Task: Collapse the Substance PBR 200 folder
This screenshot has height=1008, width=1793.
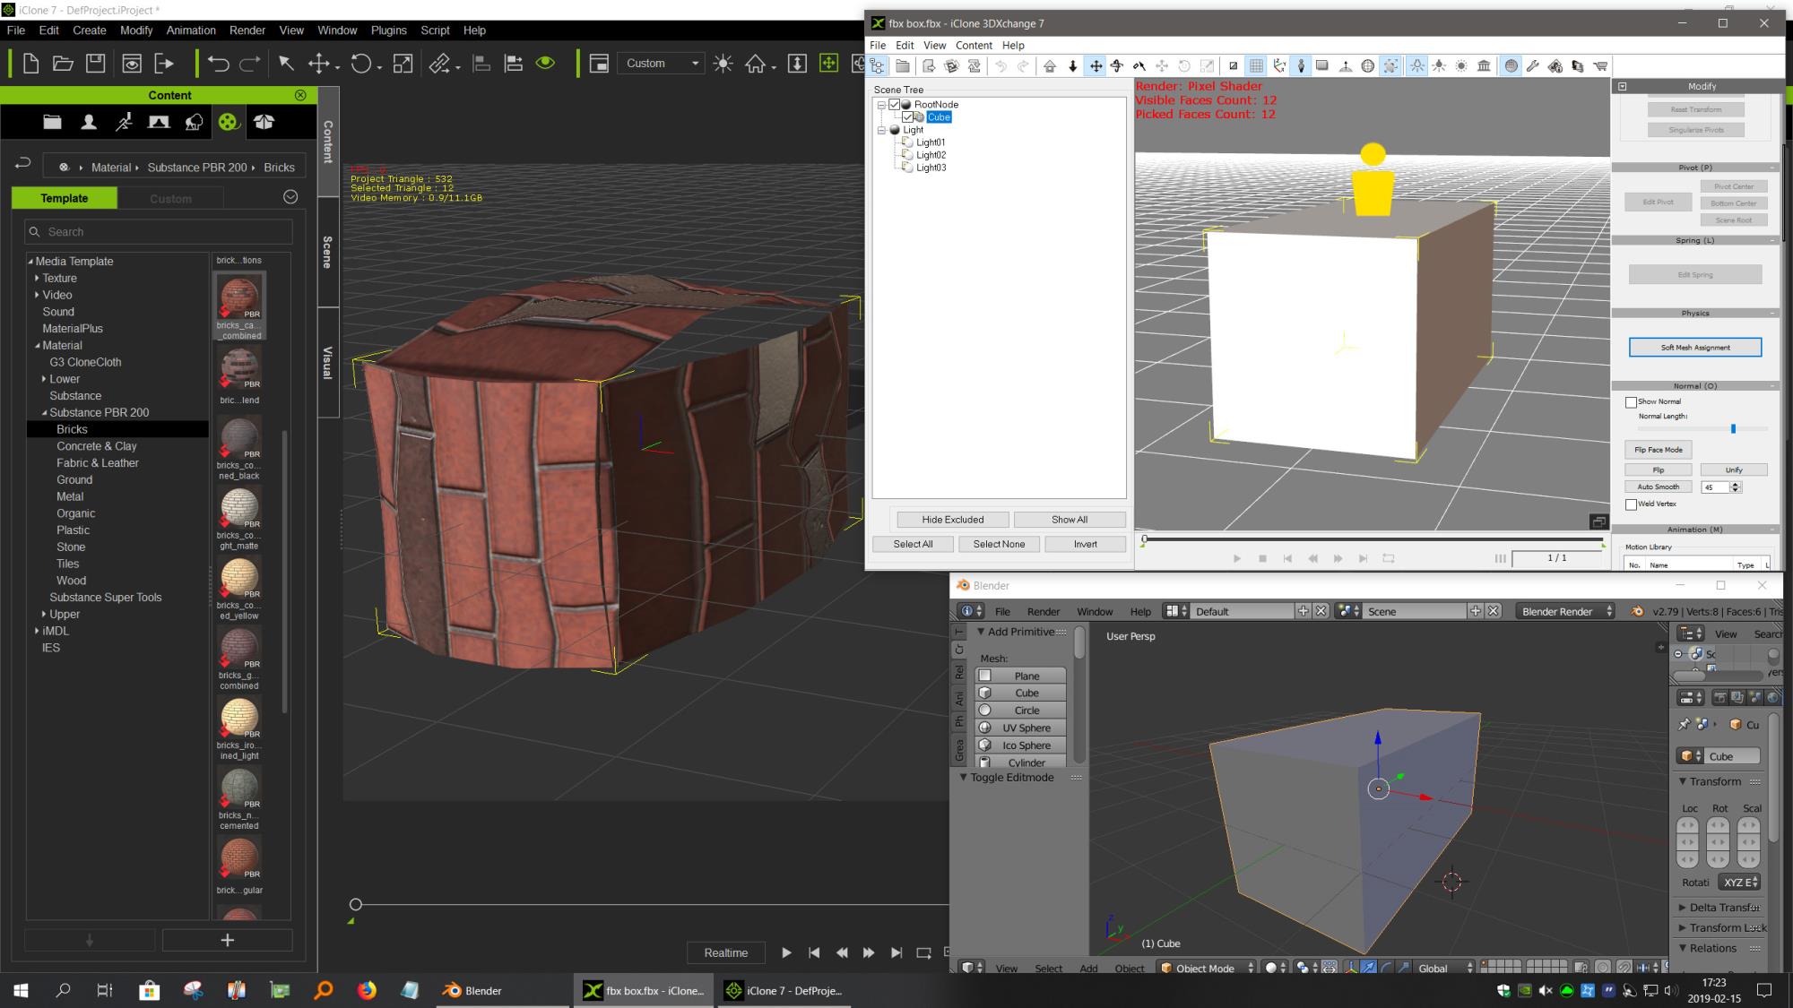Action: (44, 413)
